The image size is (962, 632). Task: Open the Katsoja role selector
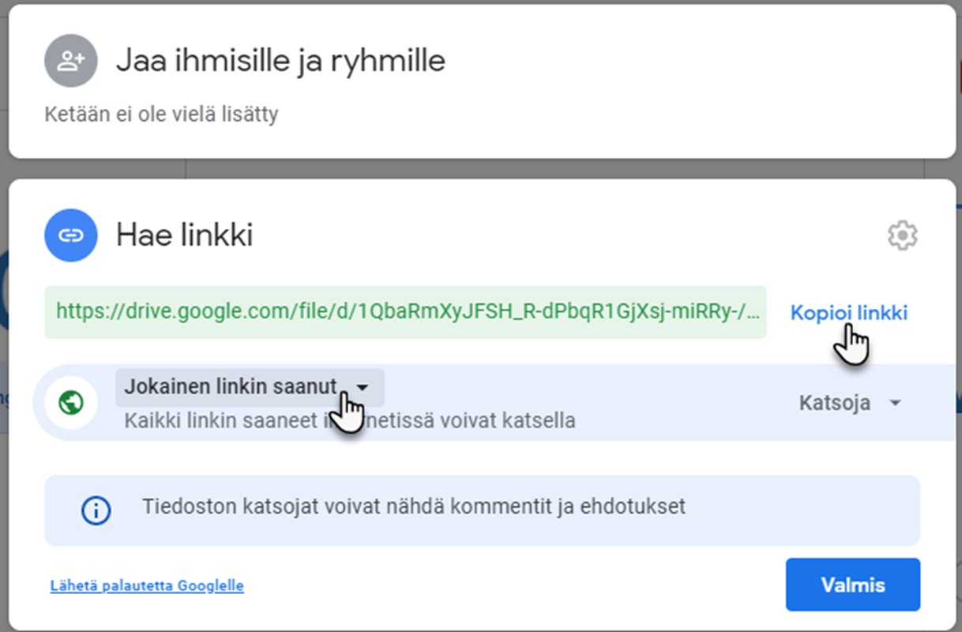[835, 403]
